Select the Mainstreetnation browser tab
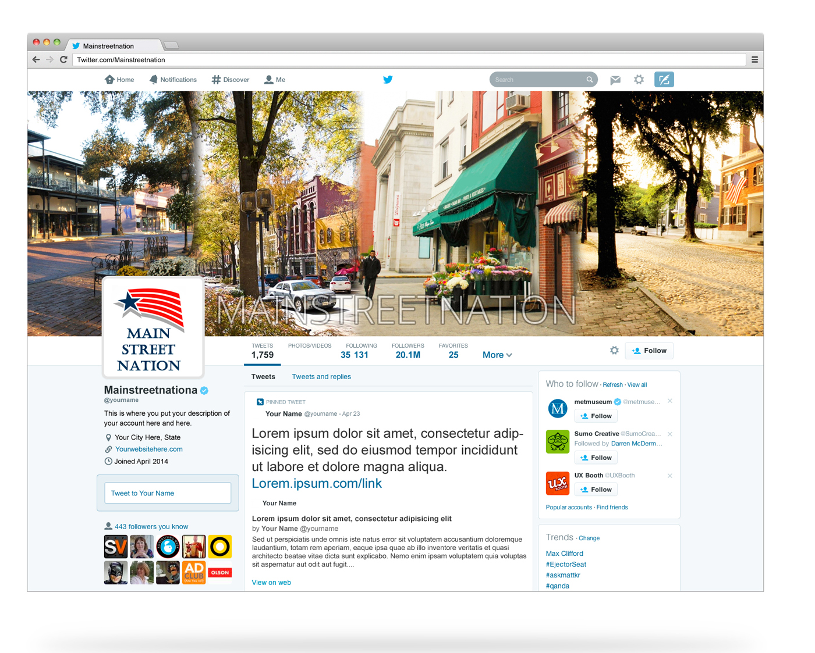 [x=114, y=45]
